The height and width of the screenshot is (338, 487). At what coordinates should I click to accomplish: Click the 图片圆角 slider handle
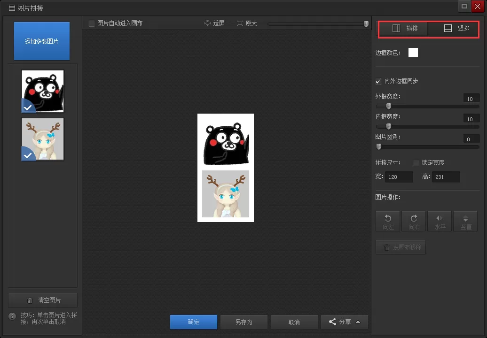pyautogui.click(x=378, y=146)
